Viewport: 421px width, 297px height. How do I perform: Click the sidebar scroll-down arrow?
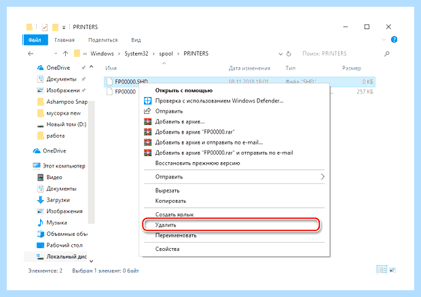91,261
